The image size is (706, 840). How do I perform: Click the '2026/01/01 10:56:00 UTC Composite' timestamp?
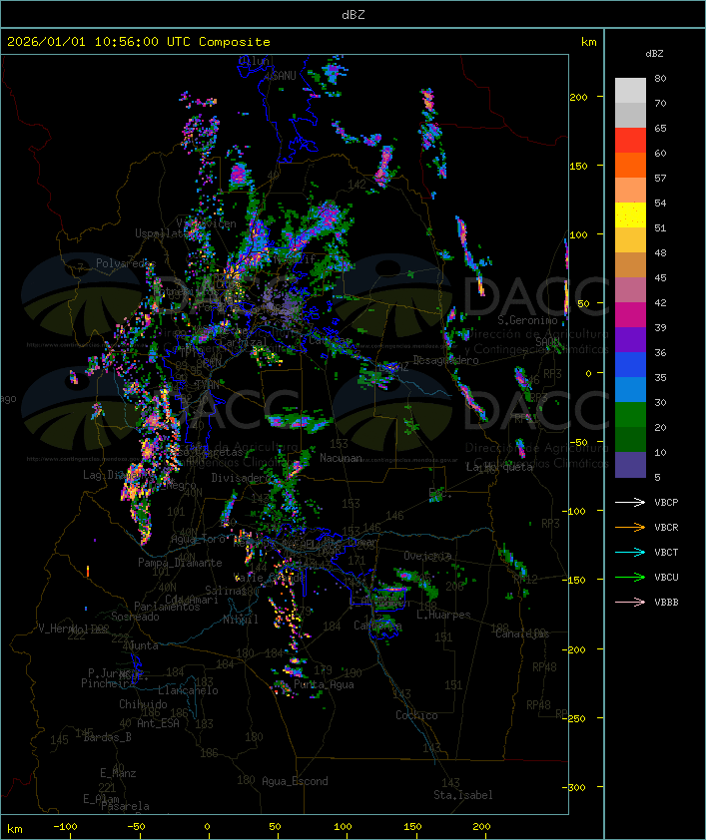(x=139, y=42)
